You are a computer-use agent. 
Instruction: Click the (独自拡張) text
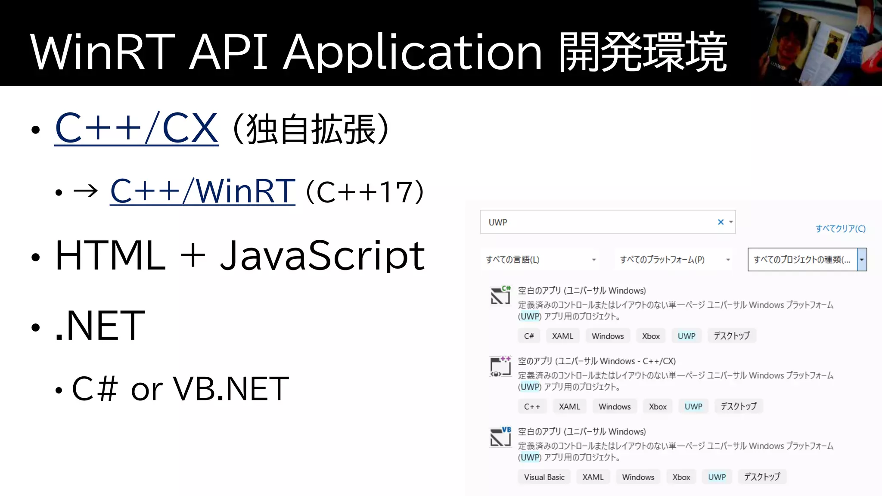coord(311,129)
